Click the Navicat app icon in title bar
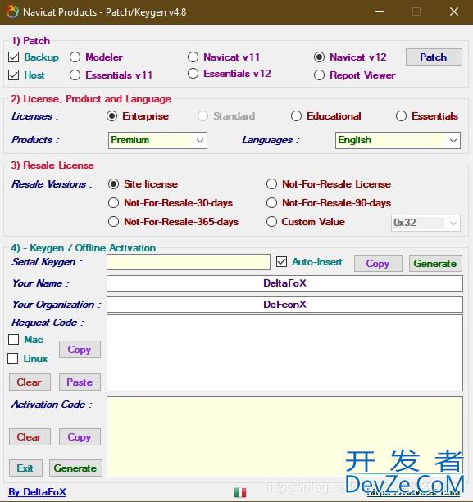473x502 pixels. (12, 11)
